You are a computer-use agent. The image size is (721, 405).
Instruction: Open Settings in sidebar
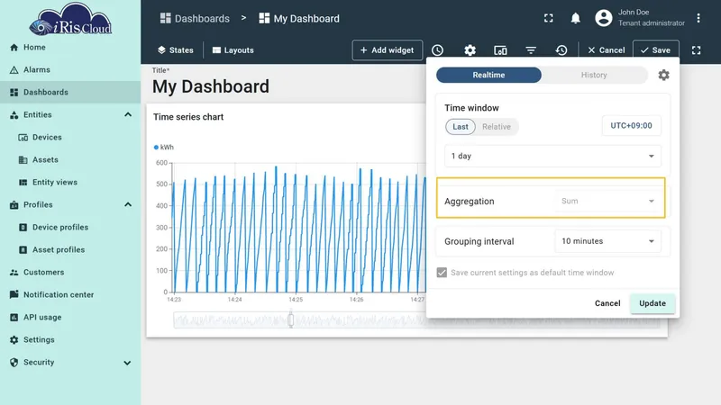[70, 340]
